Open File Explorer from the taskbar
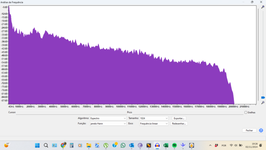Screen dimensions: 266x150 click(89, 145)
